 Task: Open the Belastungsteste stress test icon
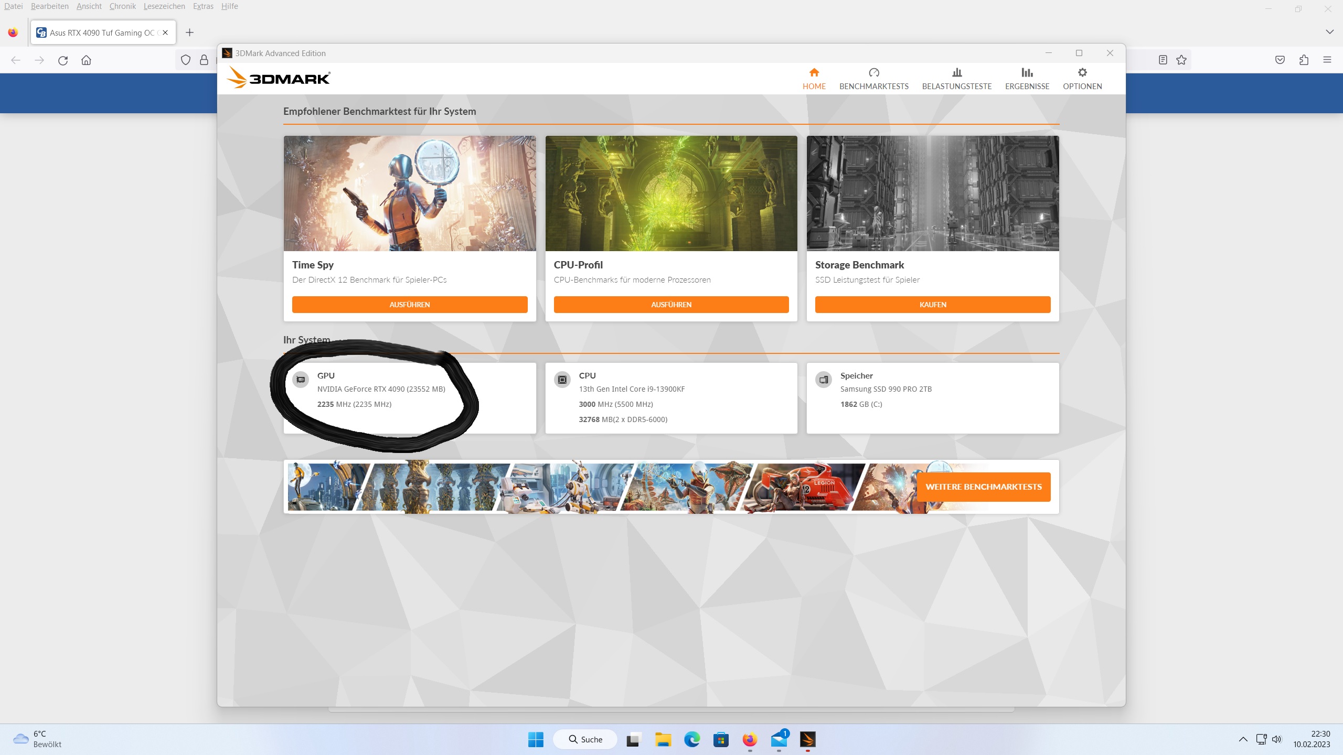pos(956,73)
